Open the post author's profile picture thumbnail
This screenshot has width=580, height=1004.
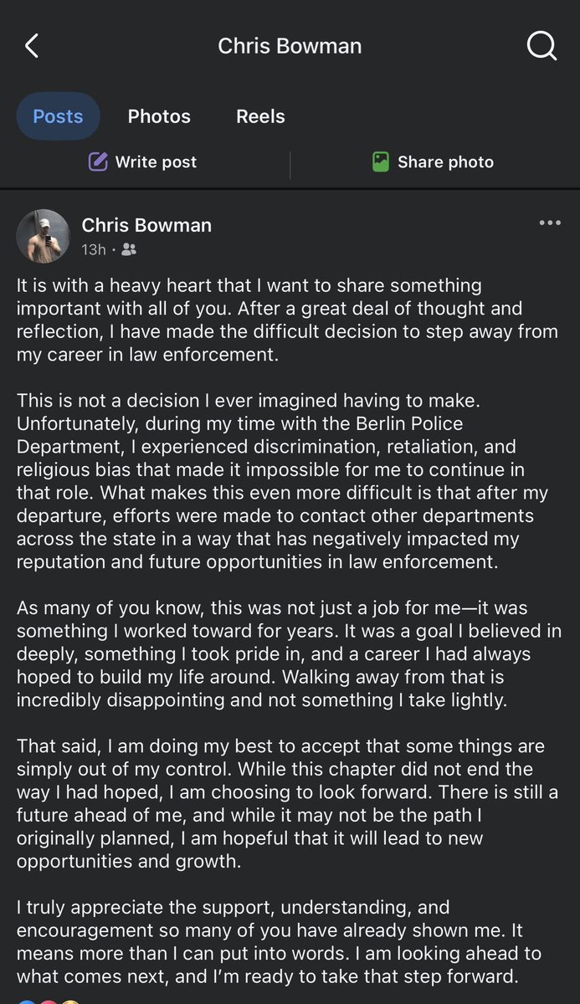point(43,236)
